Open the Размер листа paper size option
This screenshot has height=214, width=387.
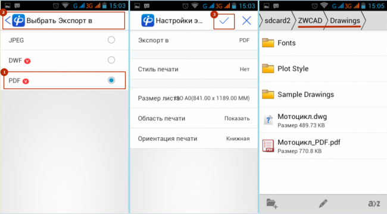click(x=193, y=98)
